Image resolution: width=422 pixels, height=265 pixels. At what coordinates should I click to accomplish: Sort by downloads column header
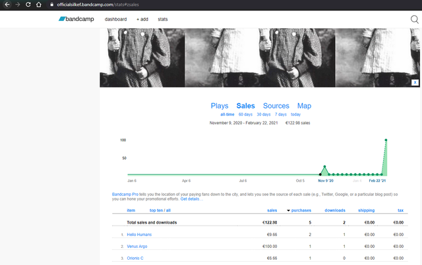click(x=335, y=210)
